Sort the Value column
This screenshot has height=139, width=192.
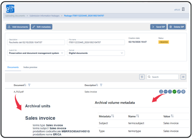172,116
